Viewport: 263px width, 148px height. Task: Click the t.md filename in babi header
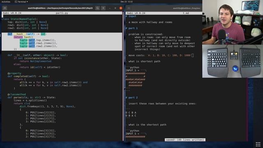186,13
